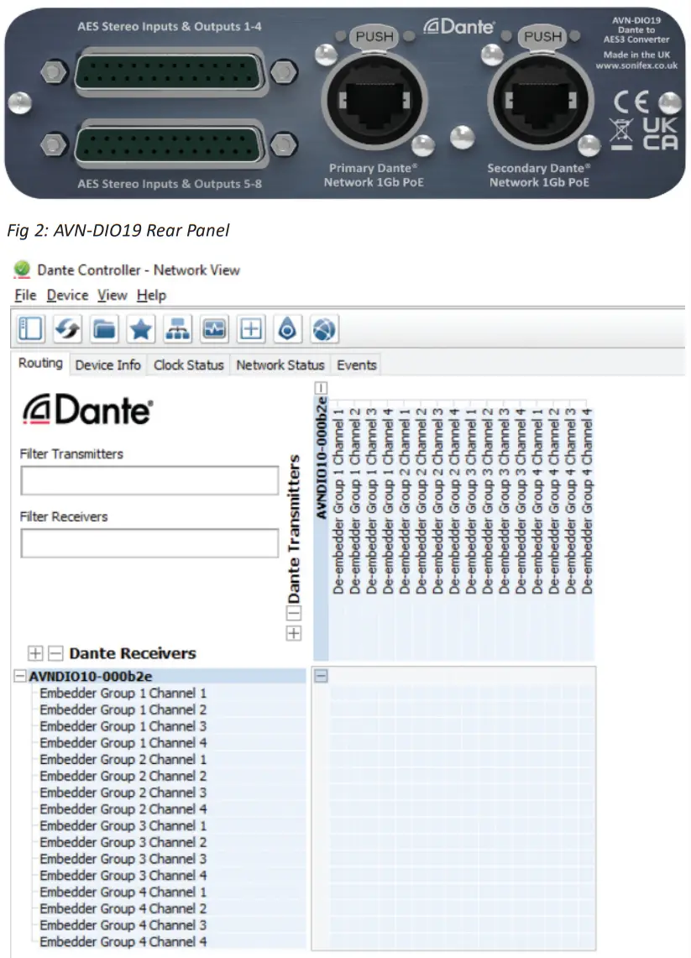
Task: Switch to the Clock Status tab
Action: pyautogui.click(x=188, y=364)
